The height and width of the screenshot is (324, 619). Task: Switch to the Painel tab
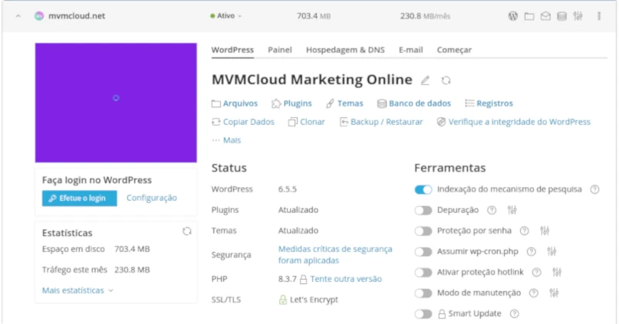tap(280, 50)
